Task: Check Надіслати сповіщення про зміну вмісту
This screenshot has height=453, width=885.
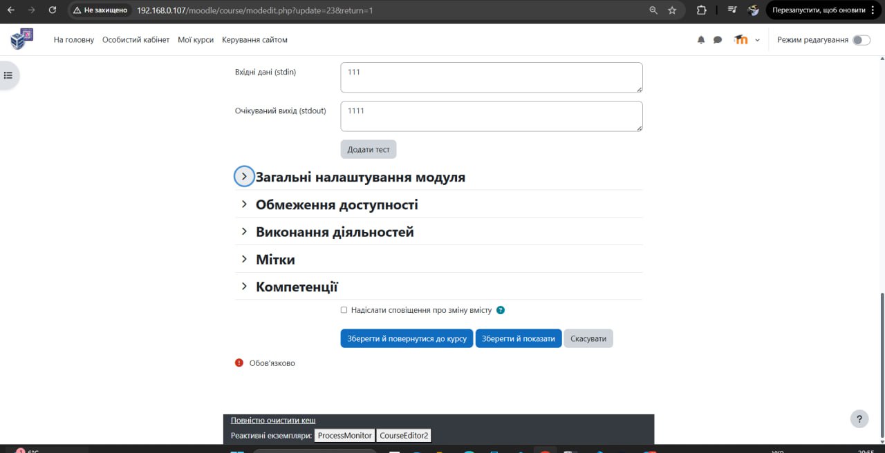Action: pyautogui.click(x=344, y=310)
